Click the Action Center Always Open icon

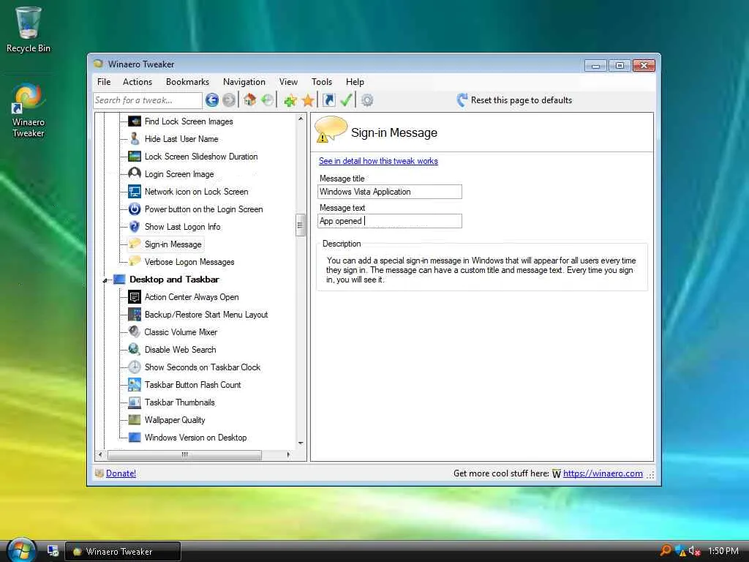(135, 297)
